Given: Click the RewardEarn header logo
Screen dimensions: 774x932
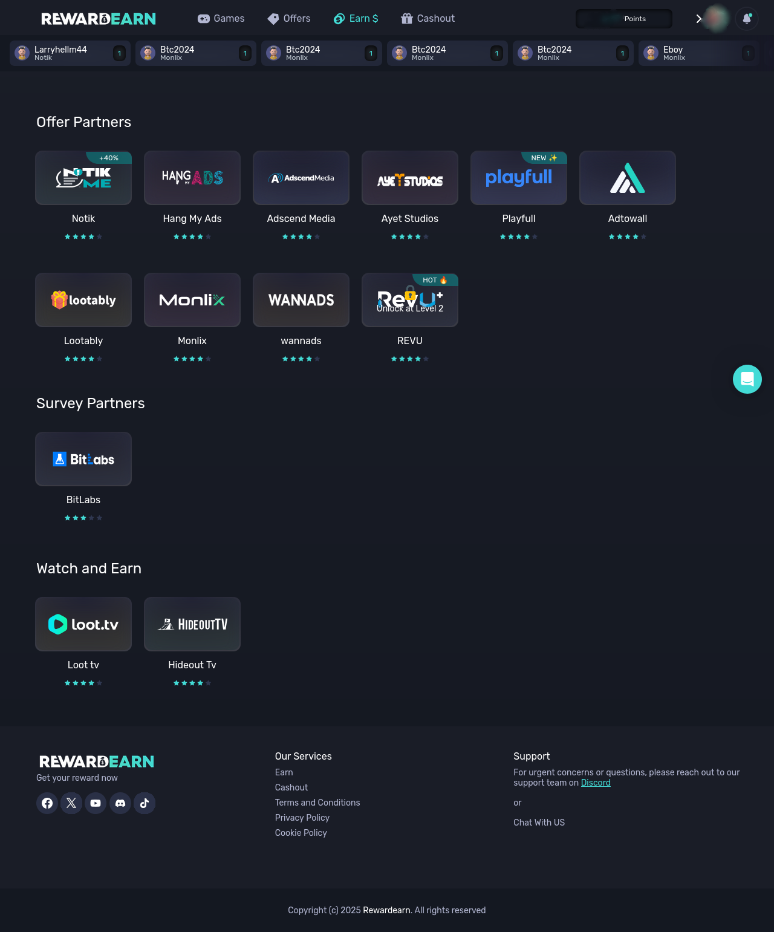Looking at the screenshot, I should pos(99,19).
